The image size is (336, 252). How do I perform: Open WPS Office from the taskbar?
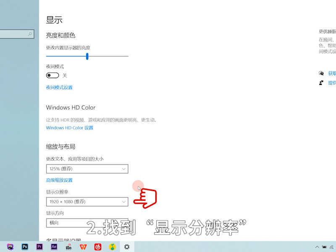84,247
